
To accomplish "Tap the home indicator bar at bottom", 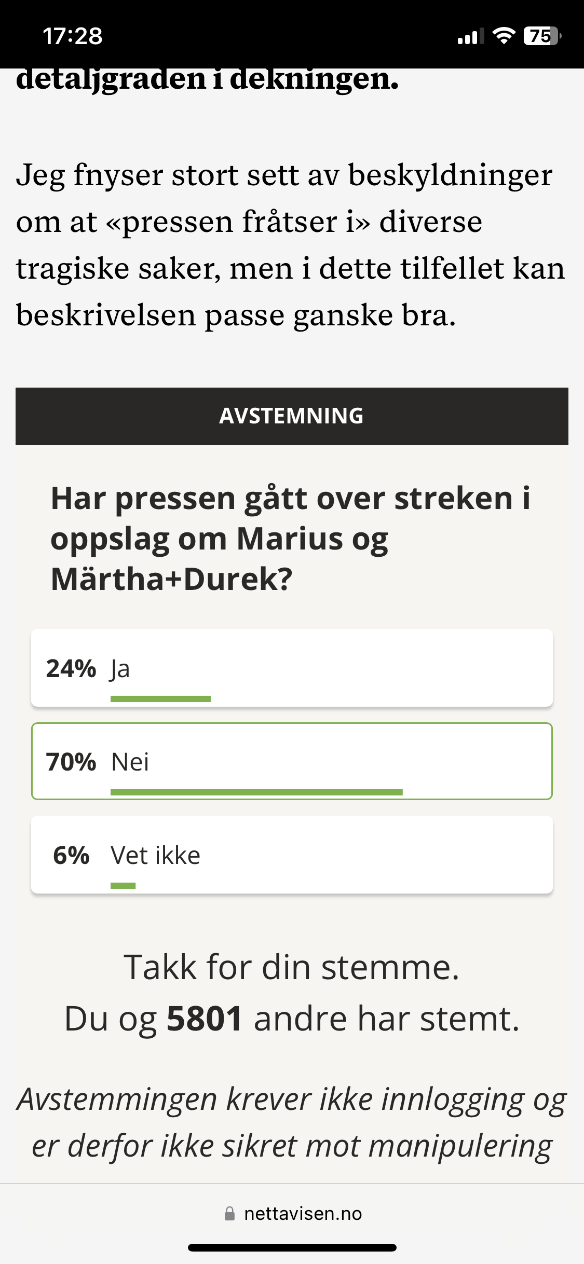I will [292, 1247].
